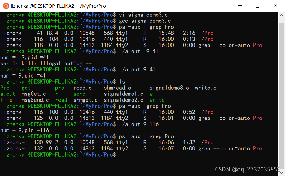Click PID 125 in ps output
Screen dimensions: 285x176
pyautogui.click(x=38, y=118)
